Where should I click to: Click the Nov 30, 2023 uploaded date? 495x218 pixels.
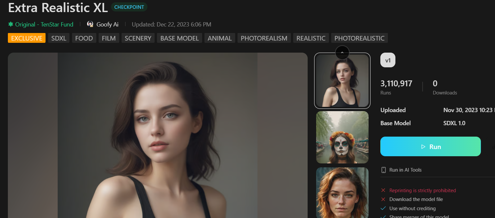(469, 110)
